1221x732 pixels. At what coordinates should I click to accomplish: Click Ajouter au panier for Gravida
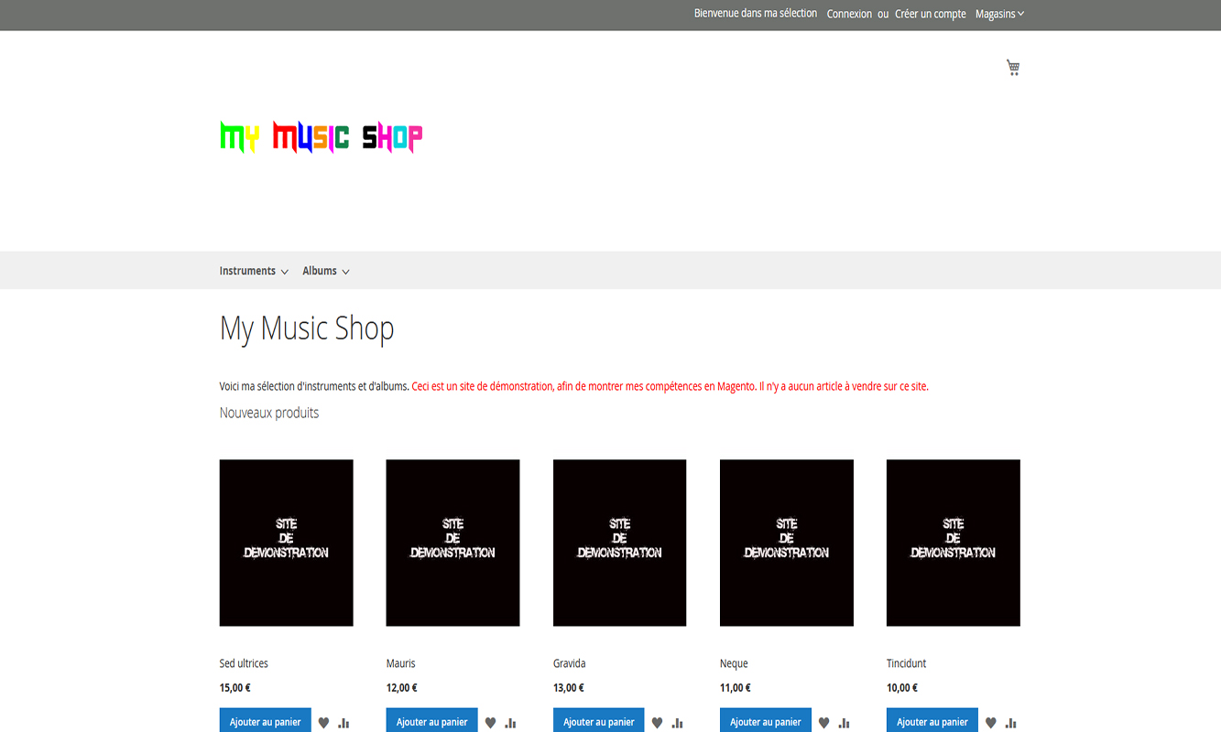tap(598, 721)
